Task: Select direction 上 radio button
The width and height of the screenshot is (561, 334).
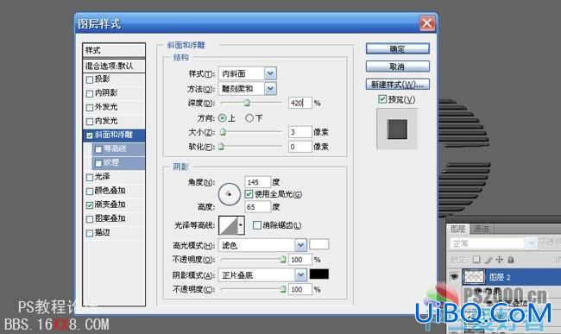Action: (x=222, y=117)
